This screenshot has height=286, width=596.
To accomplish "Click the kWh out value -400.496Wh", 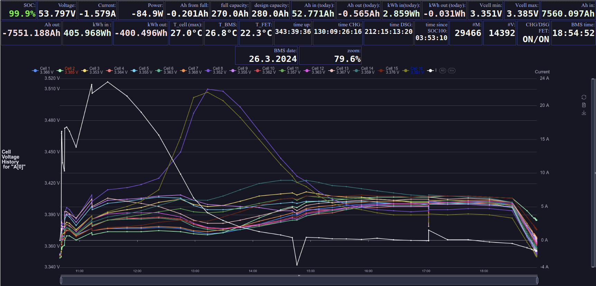I will click(x=141, y=33).
